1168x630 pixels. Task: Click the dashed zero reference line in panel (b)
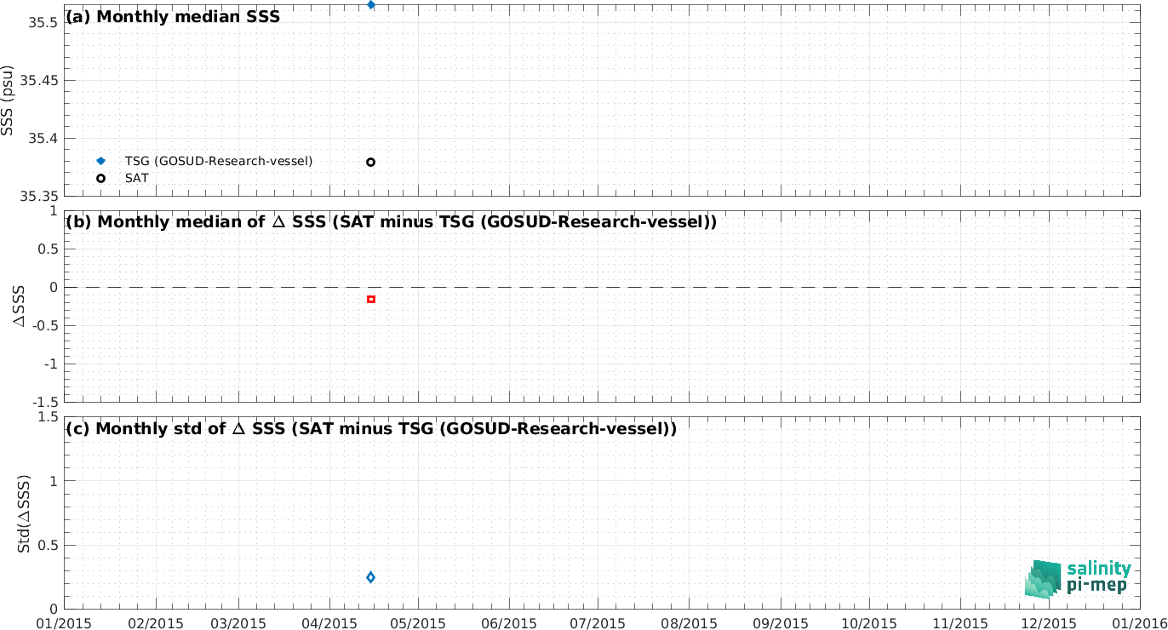pyautogui.click(x=603, y=287)
